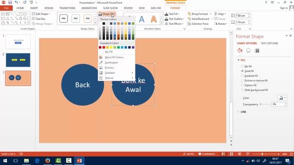The image size is (294, 165).
Task: Select Solid fill radio button
Action: [242, 71]
